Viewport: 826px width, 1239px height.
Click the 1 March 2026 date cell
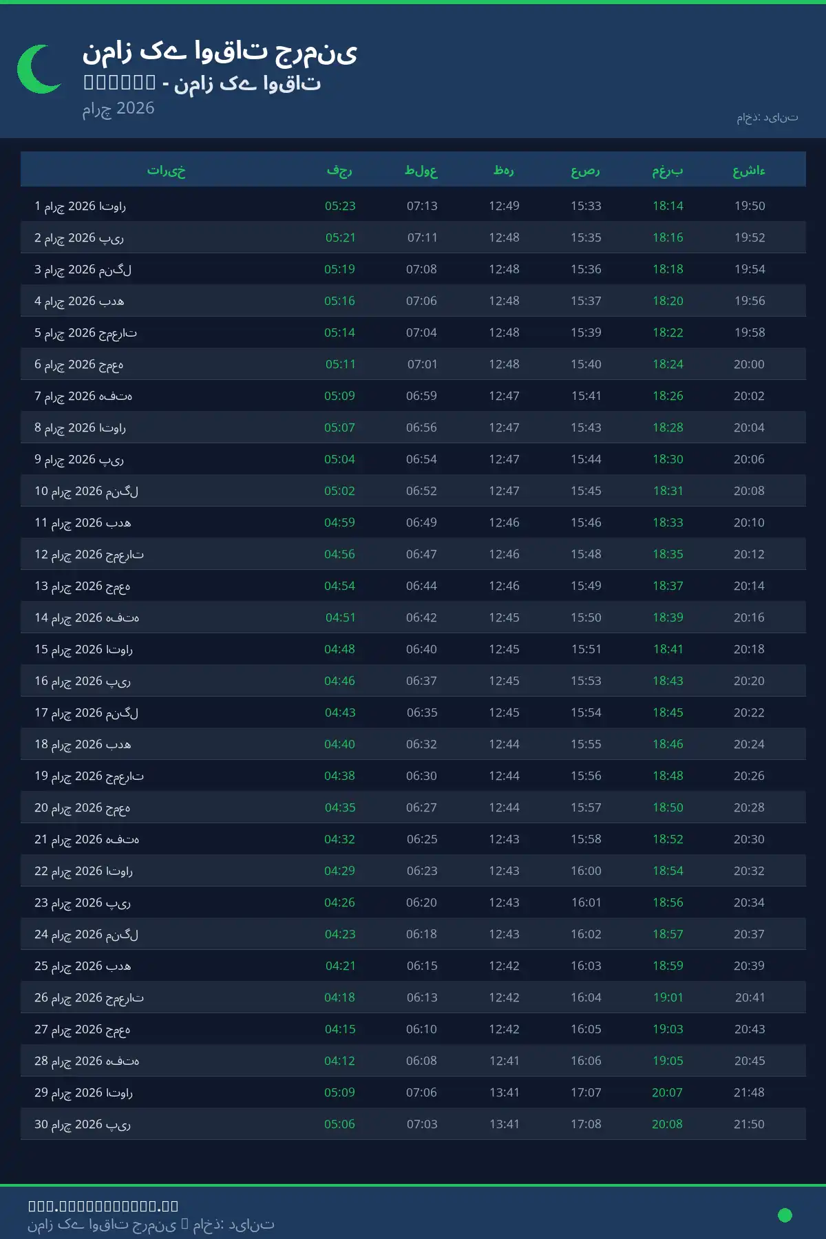tap(80, 206)
